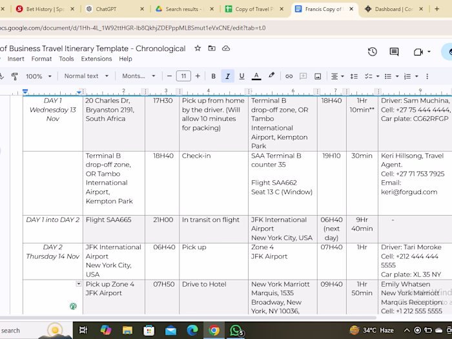Expand the checklist dropdown arrow
Viewport: 452px width, 339px height.
[378, 76]
